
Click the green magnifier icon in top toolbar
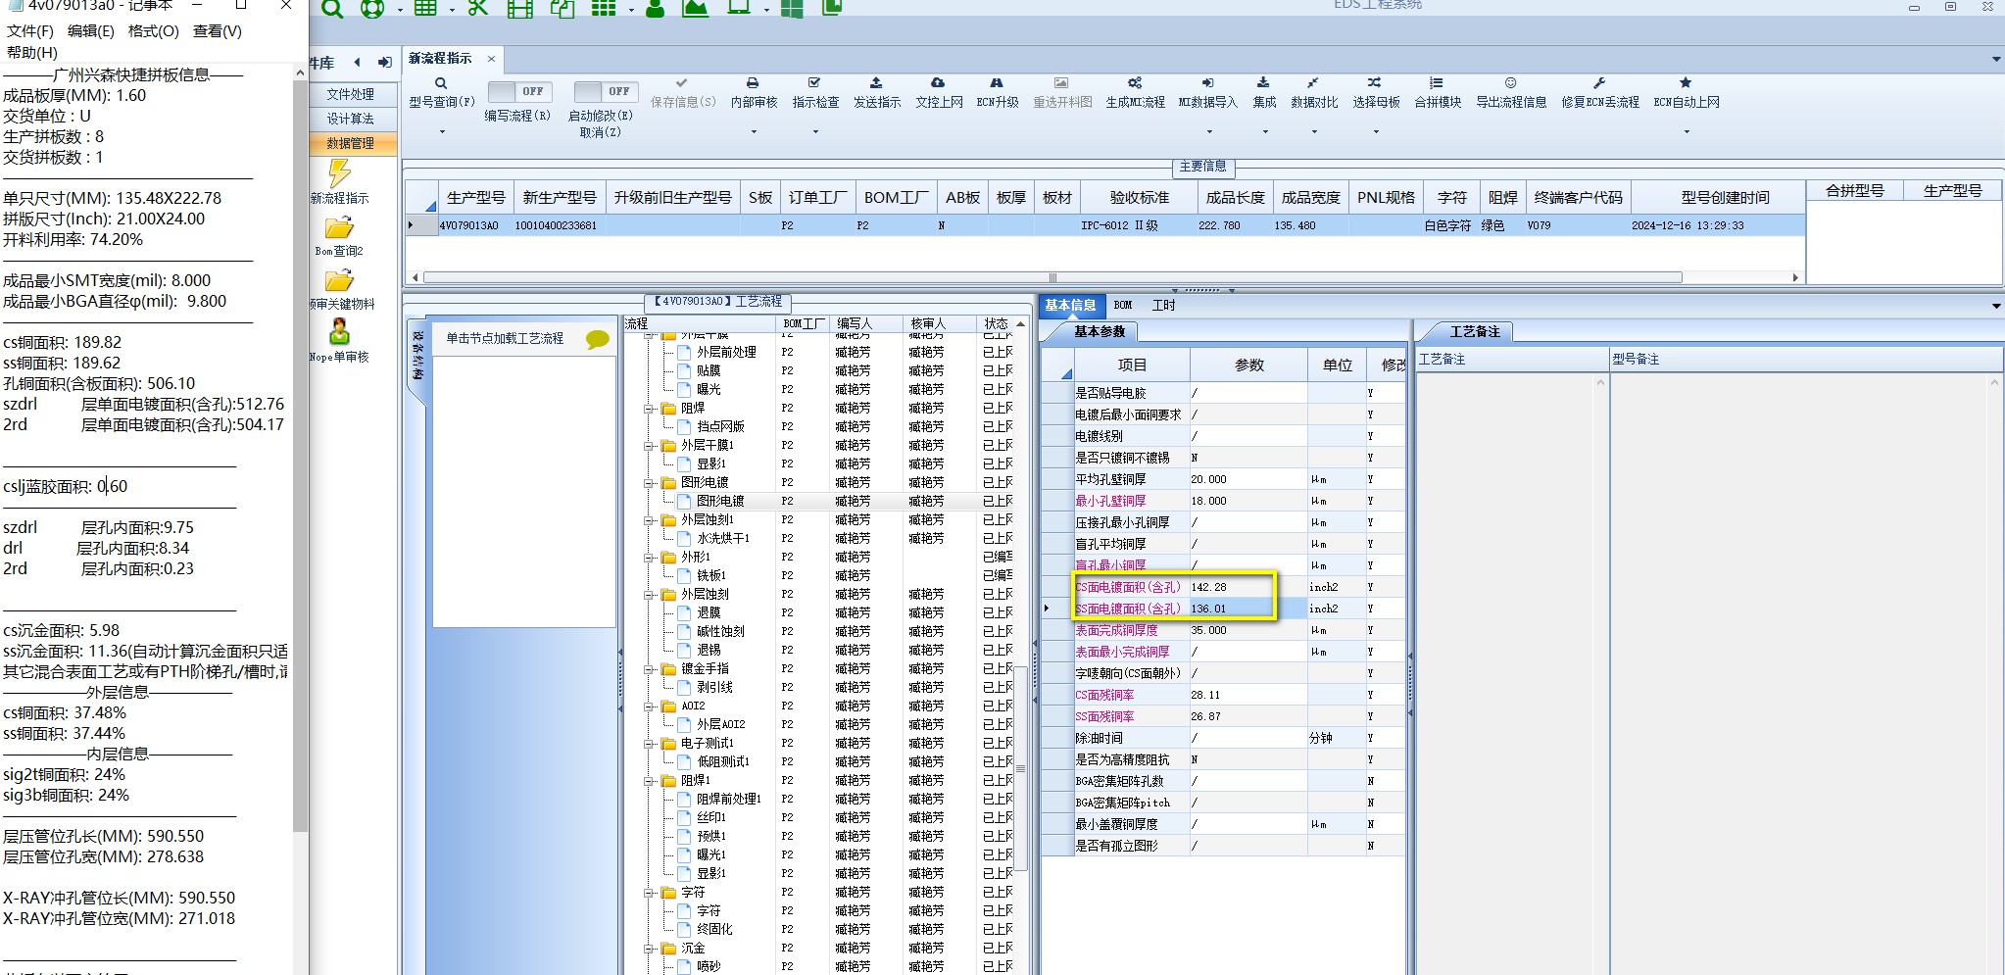(332, 8)
